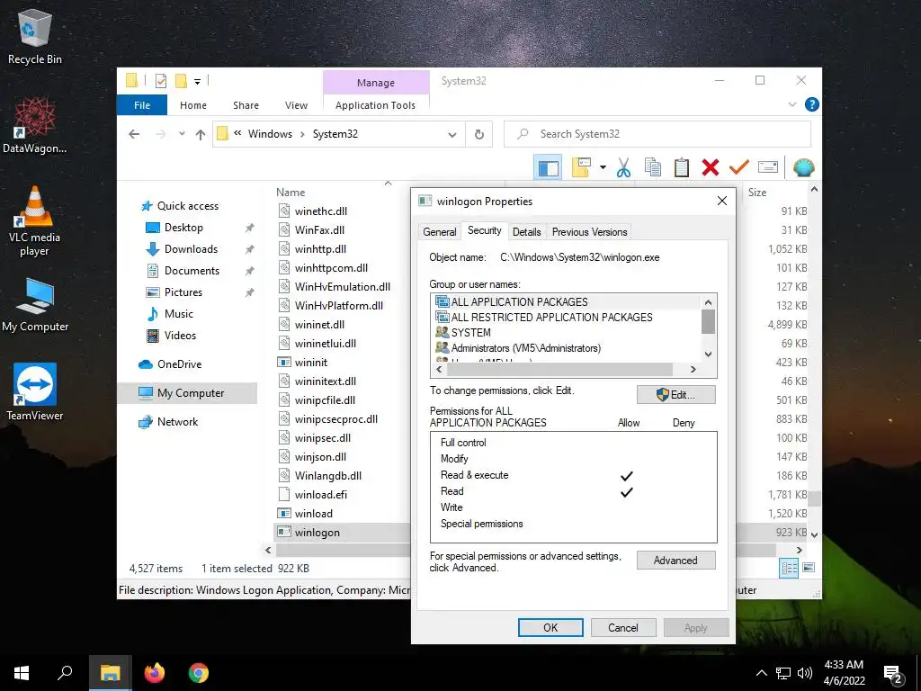Click the blue Help question mark icon

click(x=812, y=104)
